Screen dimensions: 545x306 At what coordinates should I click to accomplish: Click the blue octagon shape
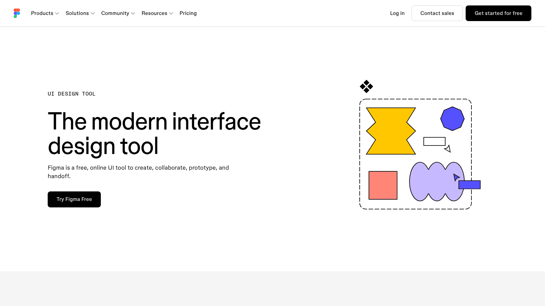pyautogui.click(x=452, y=119)
